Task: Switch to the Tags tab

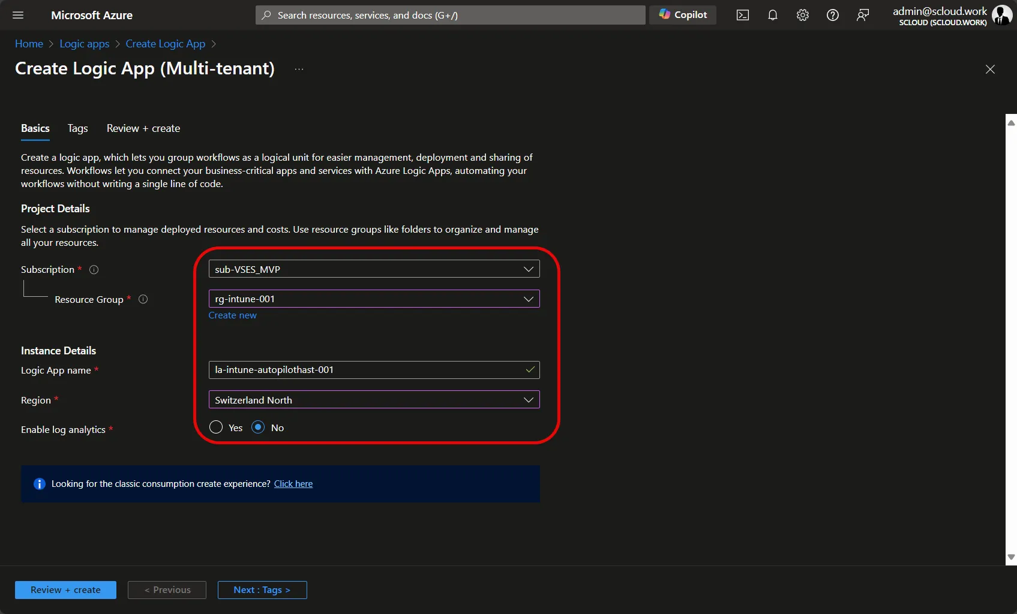Action: click(x=77, y=128)
